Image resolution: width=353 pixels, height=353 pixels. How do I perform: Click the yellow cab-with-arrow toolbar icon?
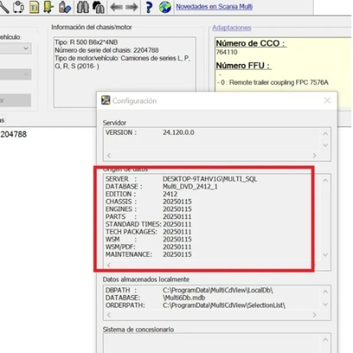click(x=49, y=7)
